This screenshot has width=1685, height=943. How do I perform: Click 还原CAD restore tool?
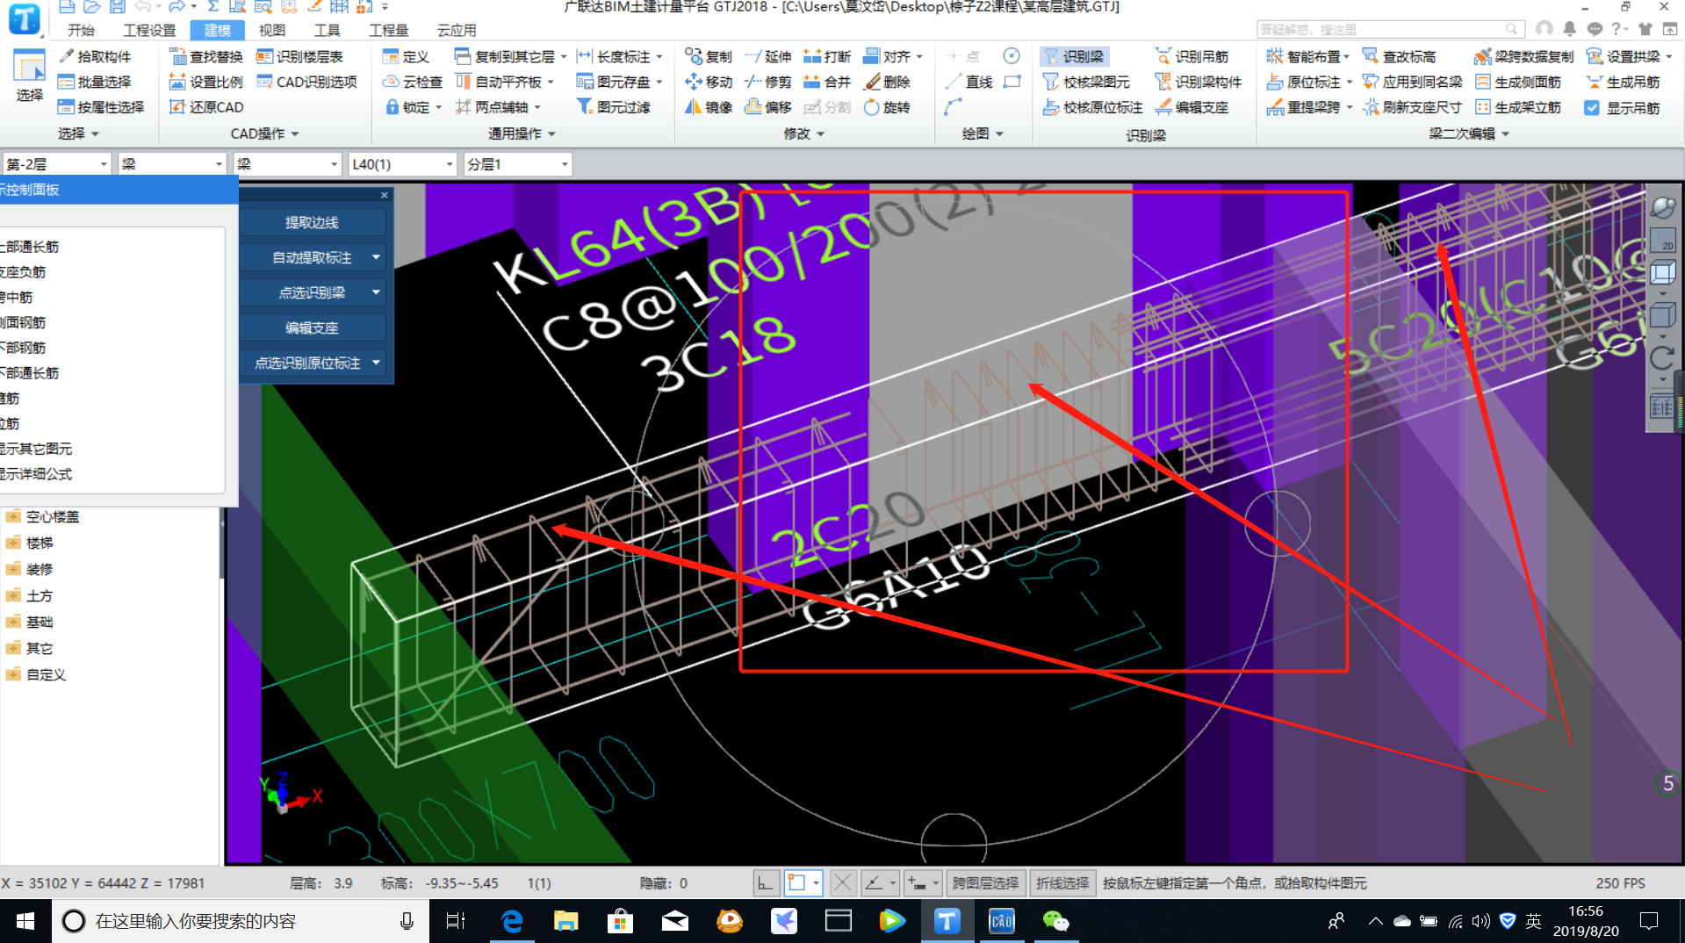[206, 107]
